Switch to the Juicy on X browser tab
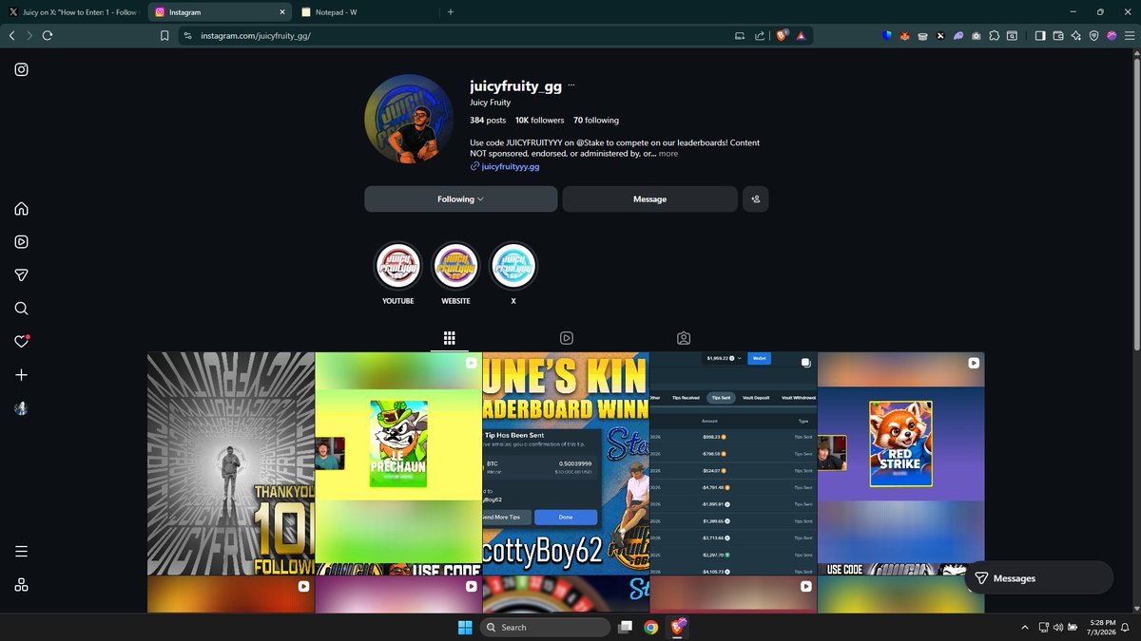The height and width of the screenshot is (641, 1141). [72, 12]
